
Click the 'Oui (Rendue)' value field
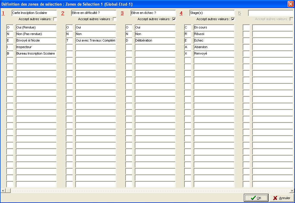(36, 28)
